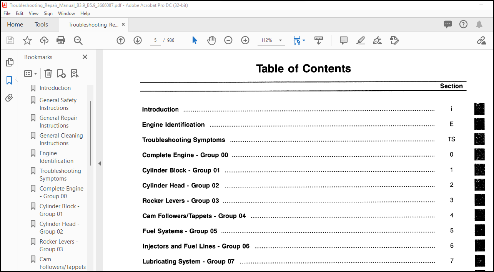Open the Help question mark icon
The width and height of the screenshot is (494, 272).
pos(463,24)
